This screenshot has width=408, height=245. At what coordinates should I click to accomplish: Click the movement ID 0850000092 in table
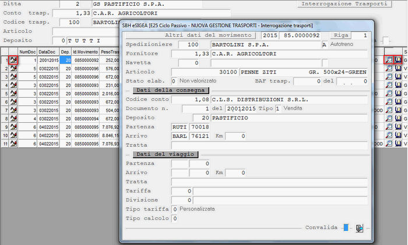86,61
